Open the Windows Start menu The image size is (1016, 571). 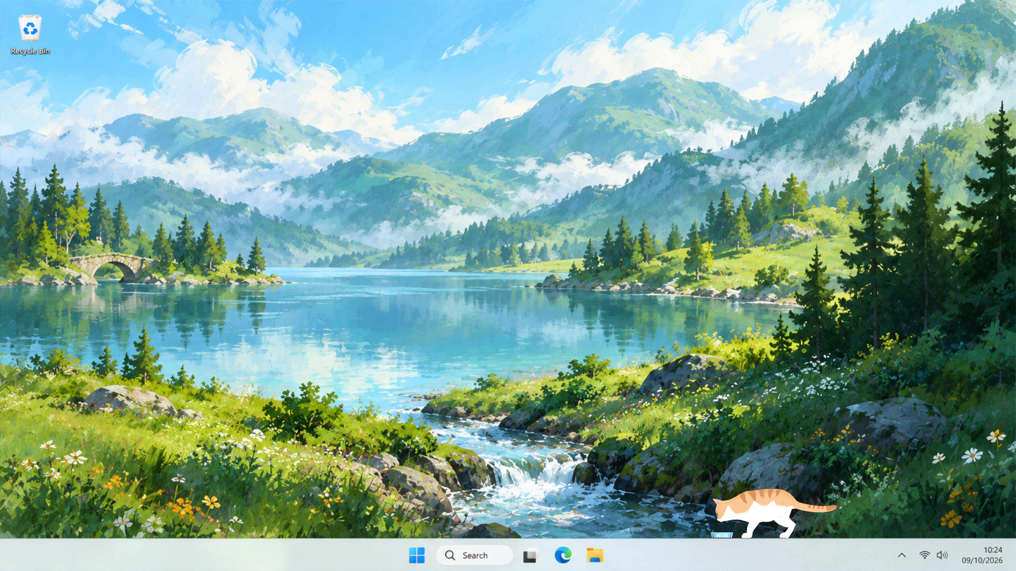(417, 555)
